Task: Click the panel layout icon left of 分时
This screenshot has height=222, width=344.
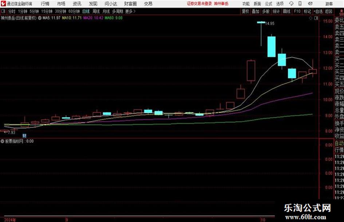Action: tap(3, 11)
